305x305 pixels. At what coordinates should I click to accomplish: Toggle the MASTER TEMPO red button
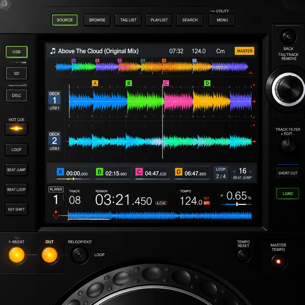278,262
